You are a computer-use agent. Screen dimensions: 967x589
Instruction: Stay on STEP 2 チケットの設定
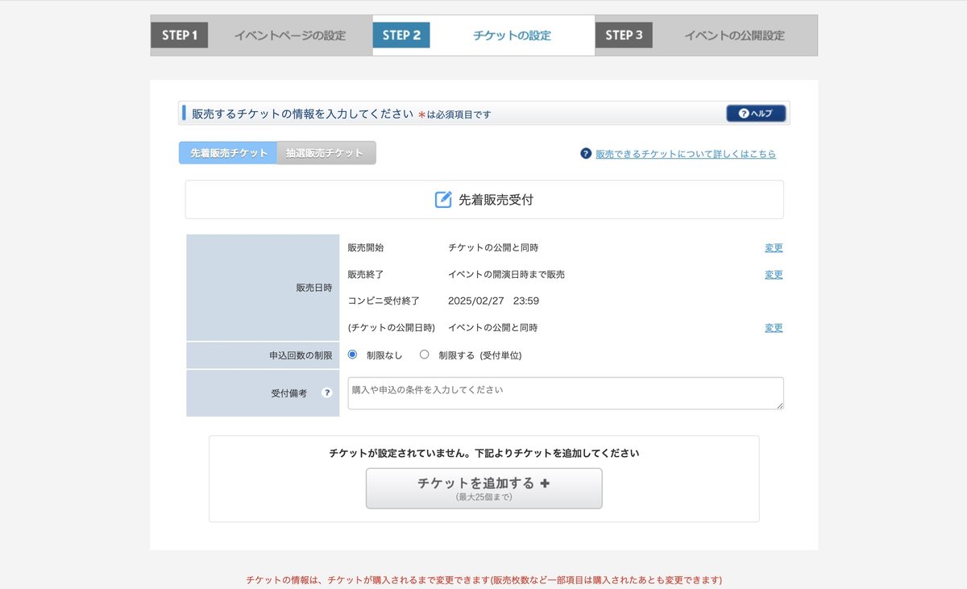point(512,35)
